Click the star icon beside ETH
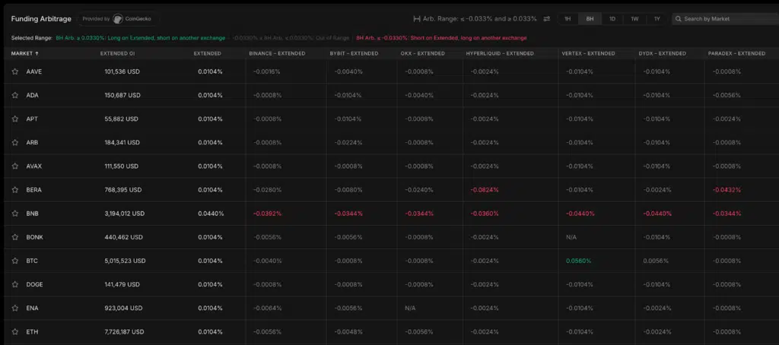This screenshot has height=345, width=779. (15, 332)
